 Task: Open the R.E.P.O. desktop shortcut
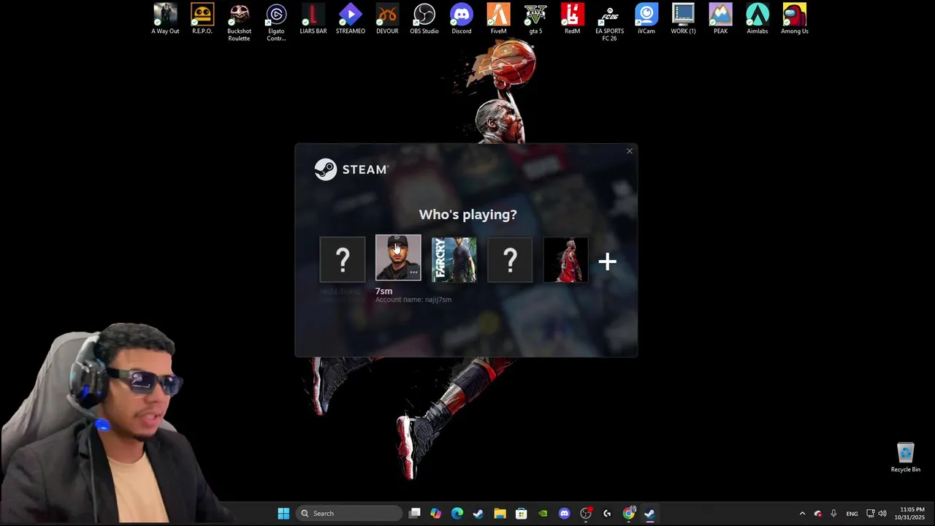click(x=202, y=20)
